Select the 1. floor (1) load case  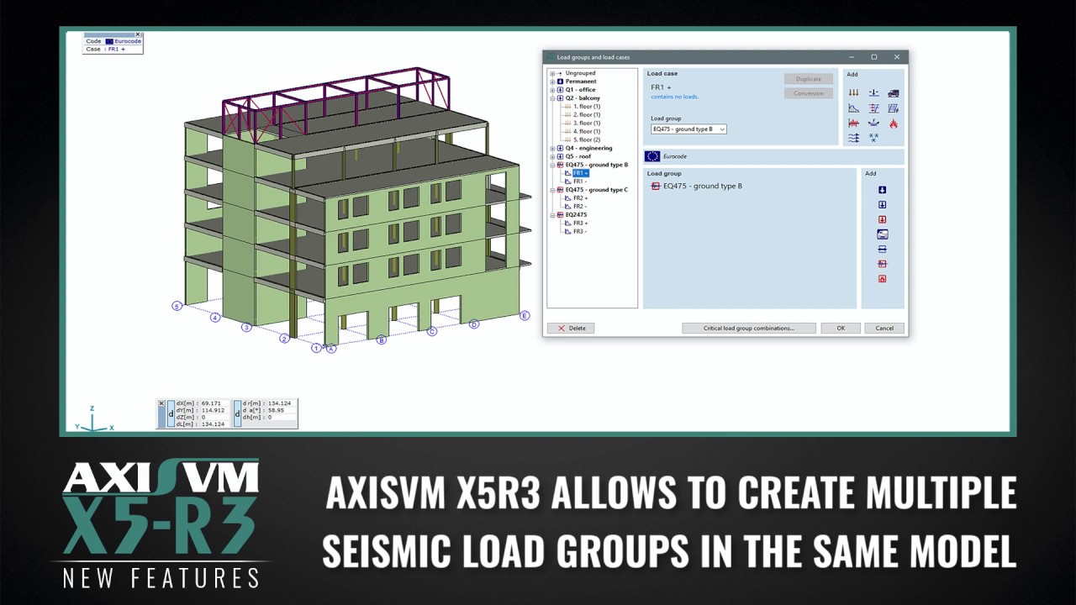587,107
